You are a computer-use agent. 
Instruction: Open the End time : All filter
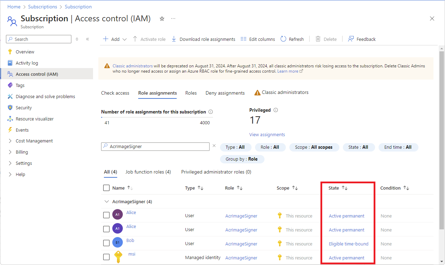pyautogui.click(x=398, y=147)
